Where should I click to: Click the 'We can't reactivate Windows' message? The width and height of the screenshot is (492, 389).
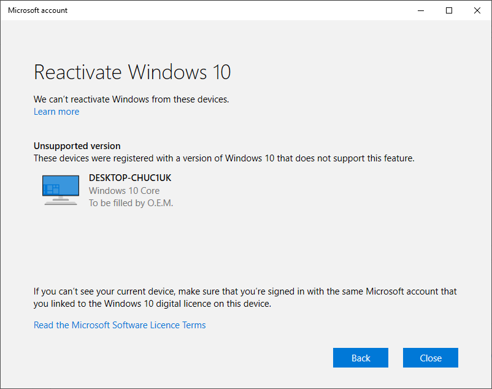131,99
